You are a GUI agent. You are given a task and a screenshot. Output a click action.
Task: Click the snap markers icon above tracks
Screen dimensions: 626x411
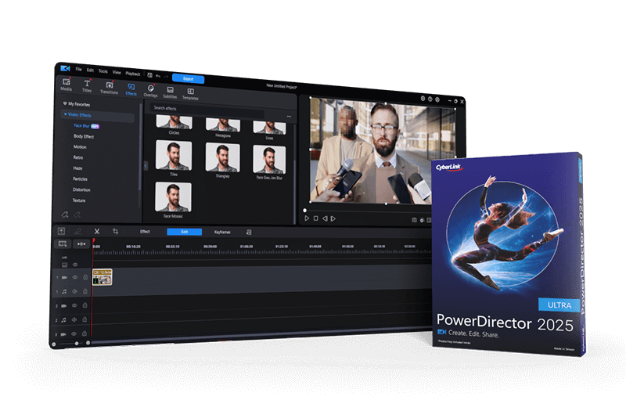81,243
